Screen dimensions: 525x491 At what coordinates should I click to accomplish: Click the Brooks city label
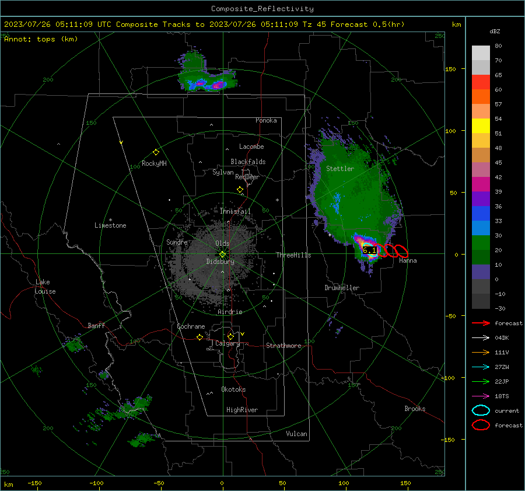pyautogui.click(x=415, y=409)
